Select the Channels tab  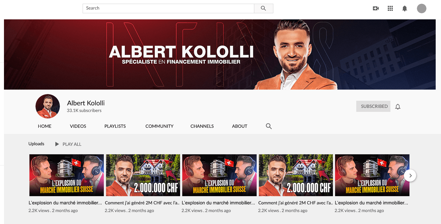202,126
